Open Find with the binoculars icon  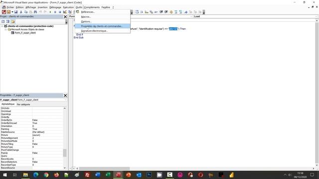35,12
